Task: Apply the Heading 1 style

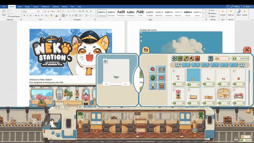Action: (x=121, y=13)
